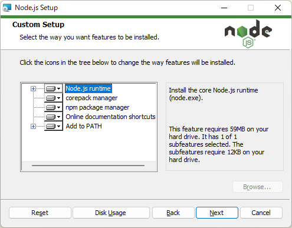Select Online documentation shortcuts feature
Screen dimensions: 292x228
coord(110,117)
